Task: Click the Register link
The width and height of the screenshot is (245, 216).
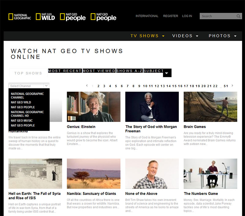Action: tap(171, 16)
